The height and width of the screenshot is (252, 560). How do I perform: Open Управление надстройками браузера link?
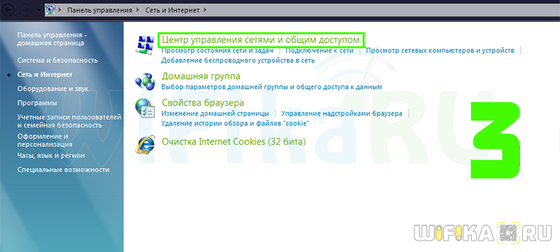342,113
